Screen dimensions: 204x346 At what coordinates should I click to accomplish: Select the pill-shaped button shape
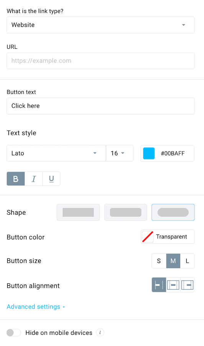[173, 212]
